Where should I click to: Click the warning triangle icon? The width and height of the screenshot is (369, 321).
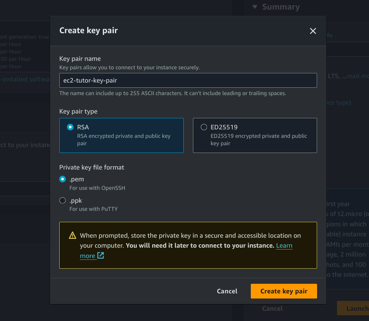pos(73,235)
